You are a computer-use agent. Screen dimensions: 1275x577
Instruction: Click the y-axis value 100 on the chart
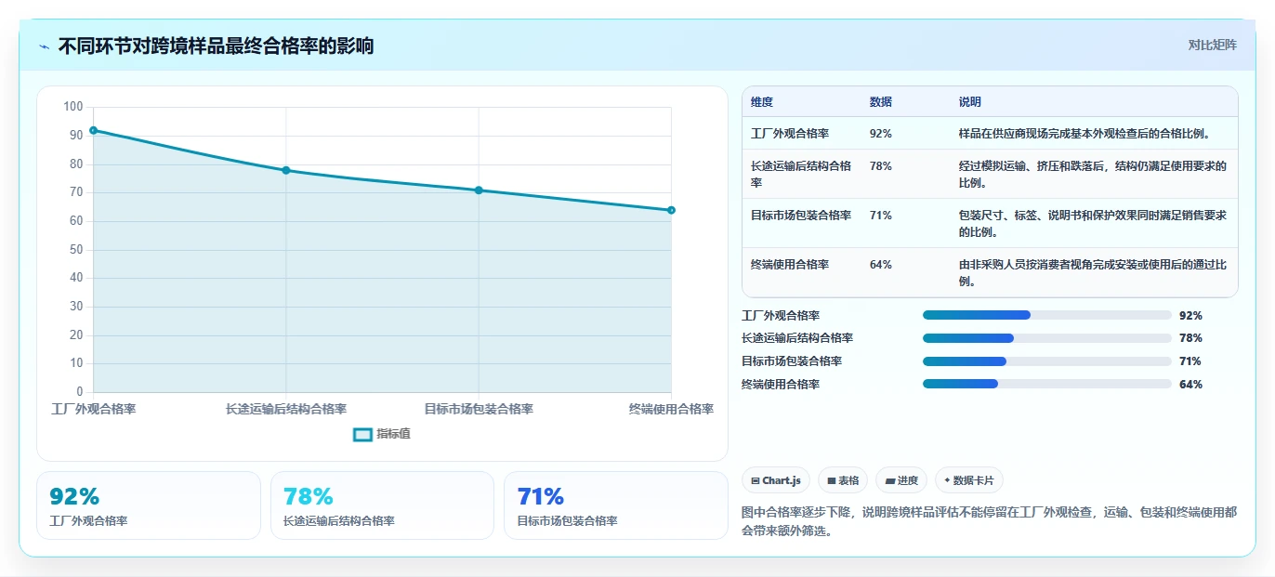(x=73, y=107)
